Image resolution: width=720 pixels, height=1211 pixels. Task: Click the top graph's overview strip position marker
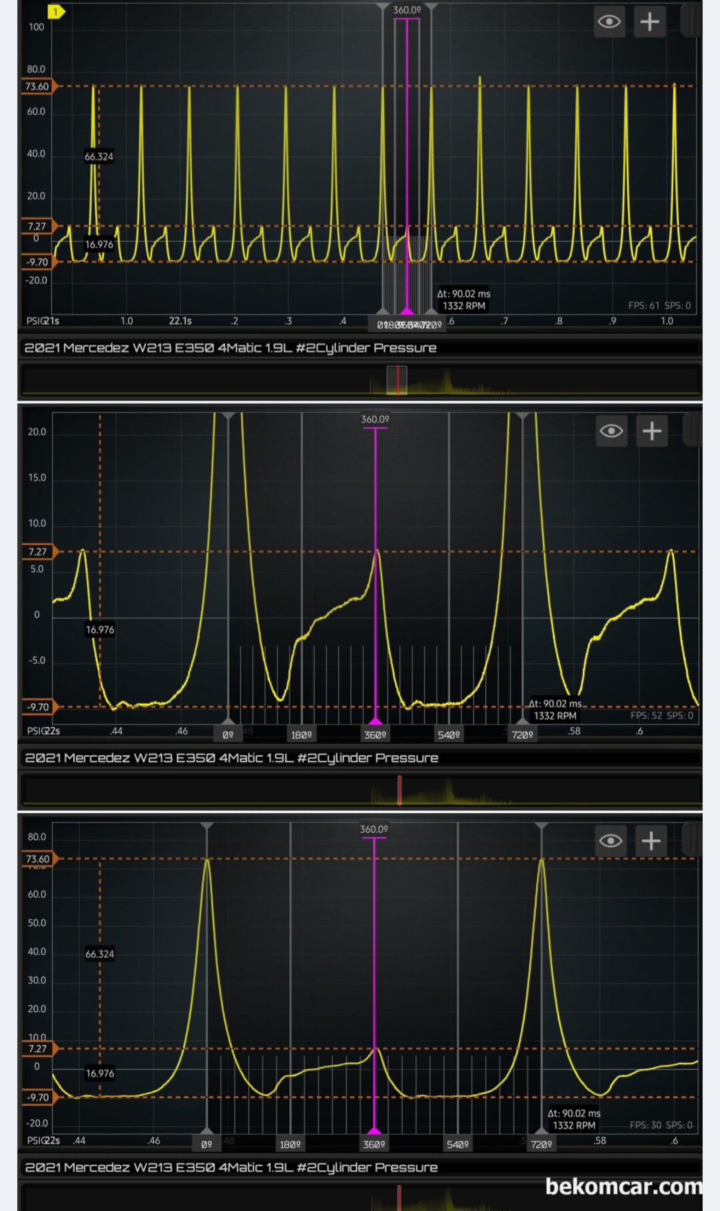397,380
